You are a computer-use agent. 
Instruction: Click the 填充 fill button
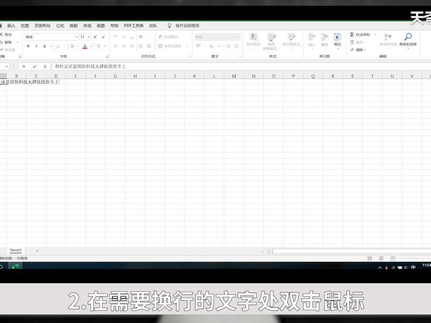(357, 43)
